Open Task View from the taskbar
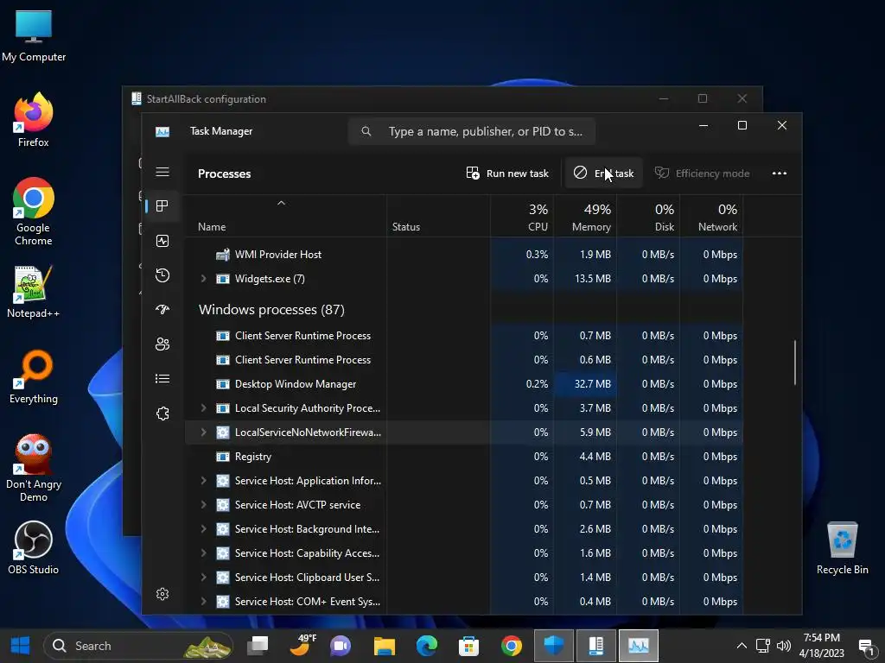The image size is (885, 663). coord(258,646)
